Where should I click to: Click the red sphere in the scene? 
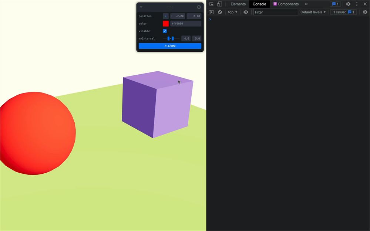[x=37, y=133]
